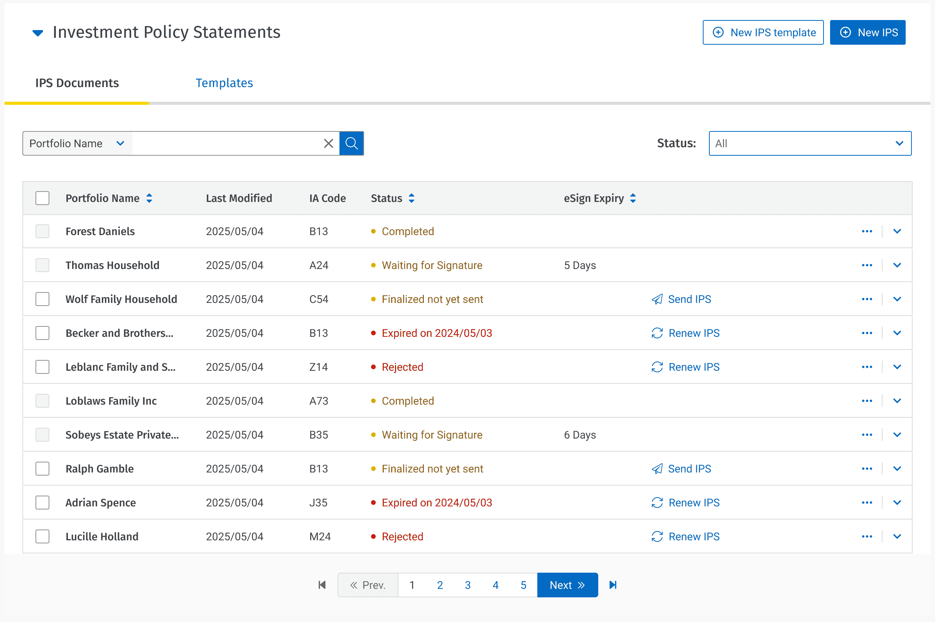Click the Next pagination button
Viewport: 935px width, 622px height.
567,585
